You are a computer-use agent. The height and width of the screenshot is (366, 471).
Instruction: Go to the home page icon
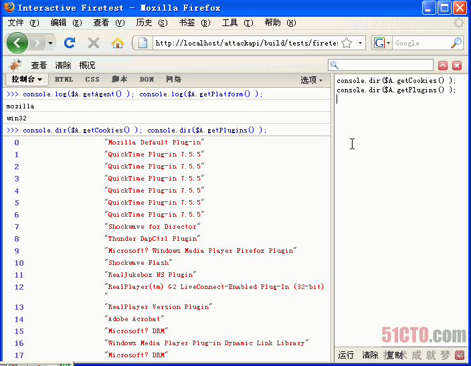pyautogui.click(x=118, y=43)
